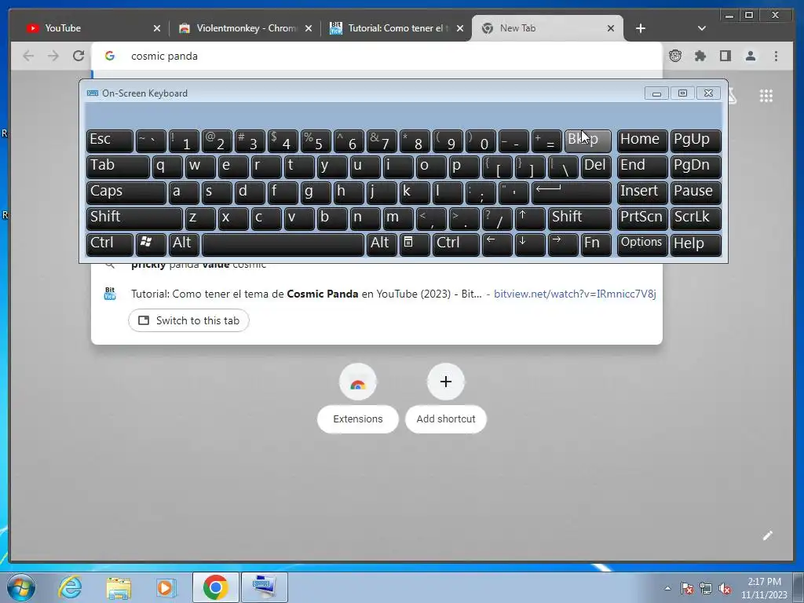Click the context menu key on keyboard
The width and height of the screenshot is (804, 603).
[415, 245]
